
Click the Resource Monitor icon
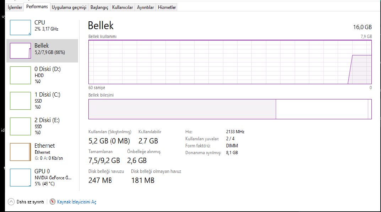tap(53, 202)
